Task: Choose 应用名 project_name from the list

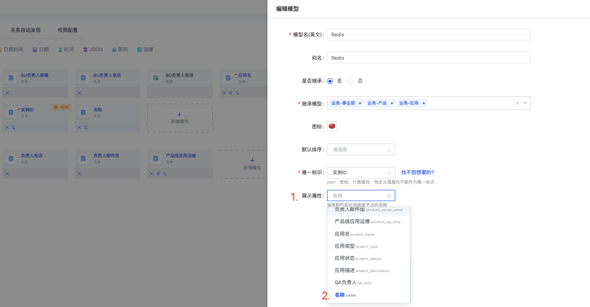Action: (x=354, y=234)
